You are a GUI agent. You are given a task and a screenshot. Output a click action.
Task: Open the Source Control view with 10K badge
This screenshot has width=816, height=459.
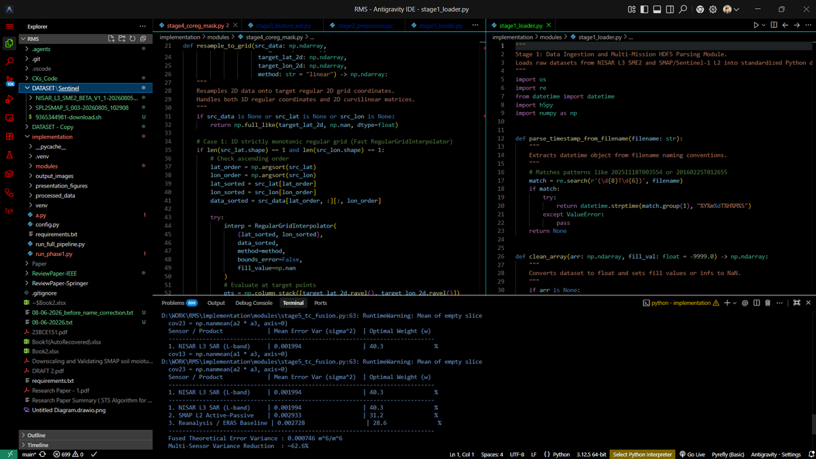(x=10, y=81)
